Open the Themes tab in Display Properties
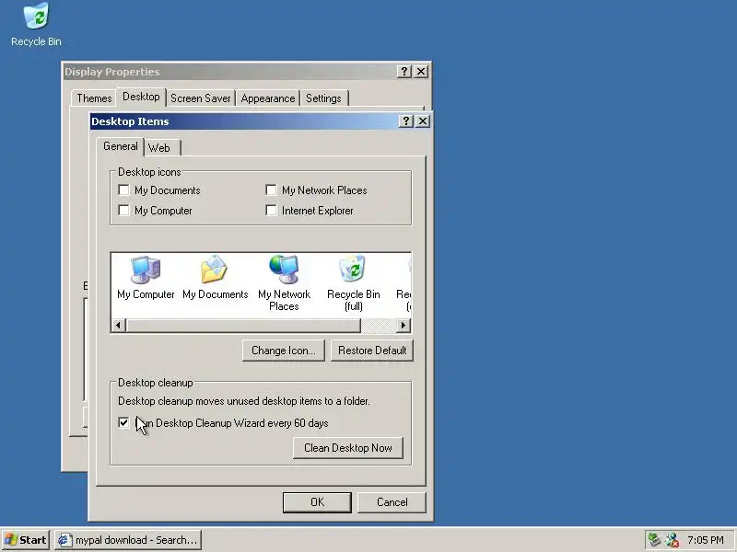Screen dimensions: 737x552 (94, 98)
